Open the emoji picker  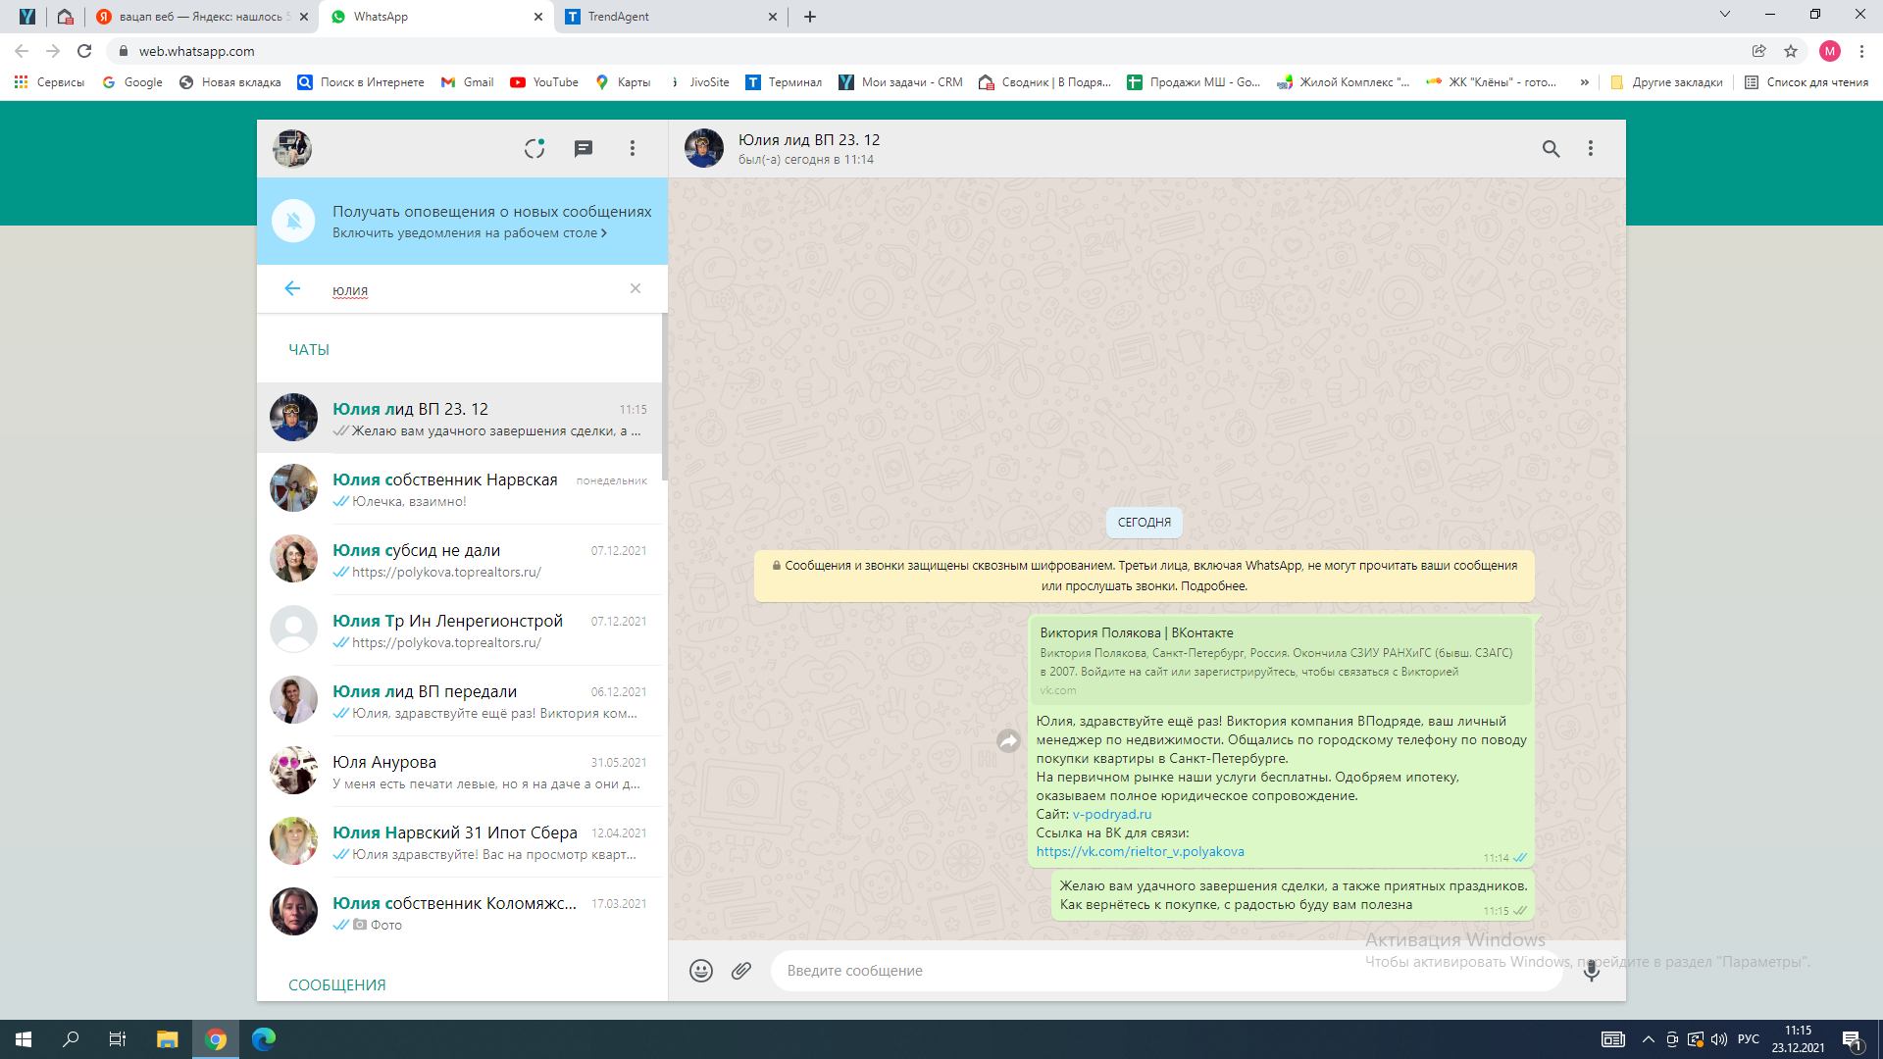coord(700,971)
